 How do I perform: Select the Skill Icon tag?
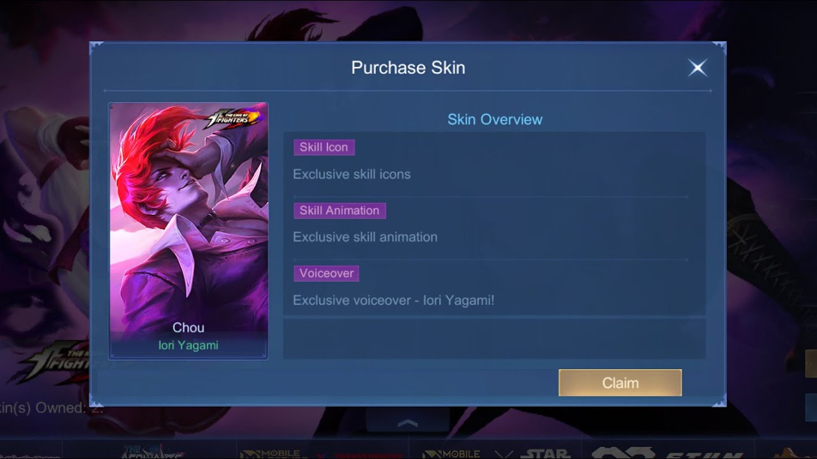coord(324,147)
